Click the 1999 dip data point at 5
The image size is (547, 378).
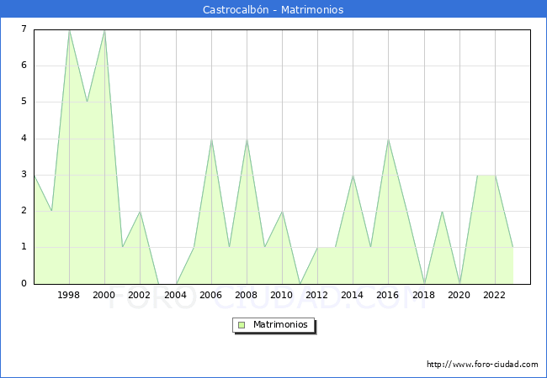88,102
